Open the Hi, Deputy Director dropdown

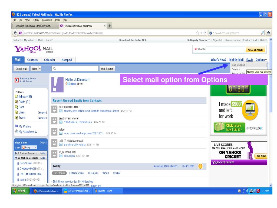(x=198, y=40)
